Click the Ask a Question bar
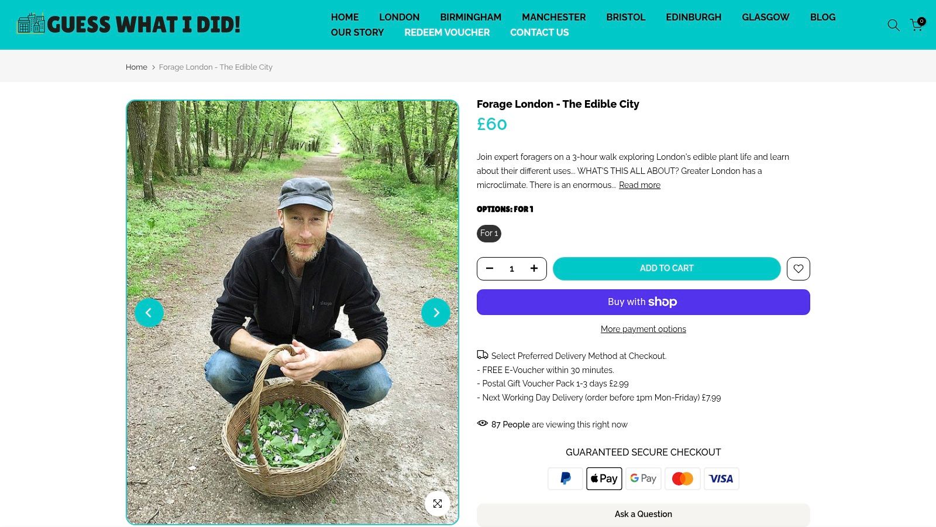 643,514
